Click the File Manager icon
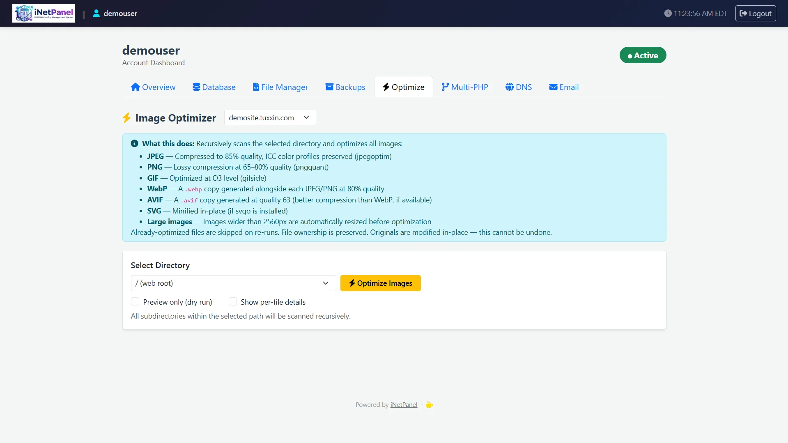 (256, 87)
